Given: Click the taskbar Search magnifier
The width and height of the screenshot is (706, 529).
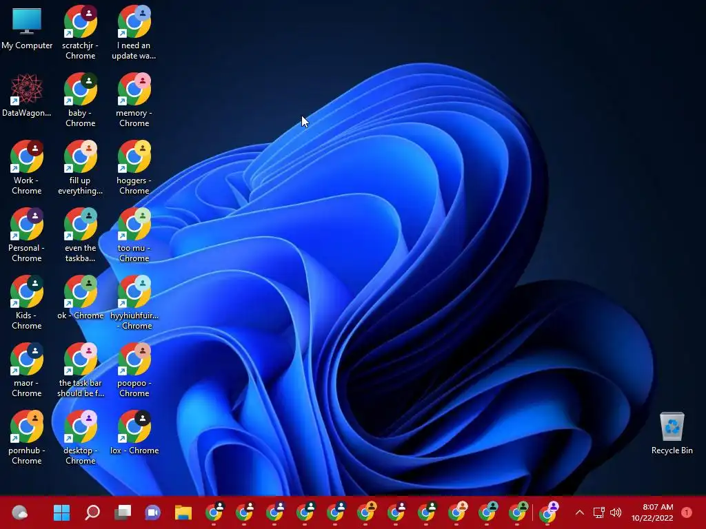Looking at the screenshot, I should (x=92, y=512).
